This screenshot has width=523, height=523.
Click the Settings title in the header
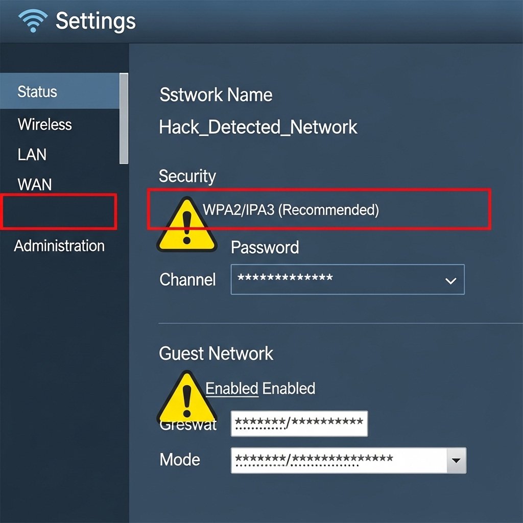click(x=96, y=21)
